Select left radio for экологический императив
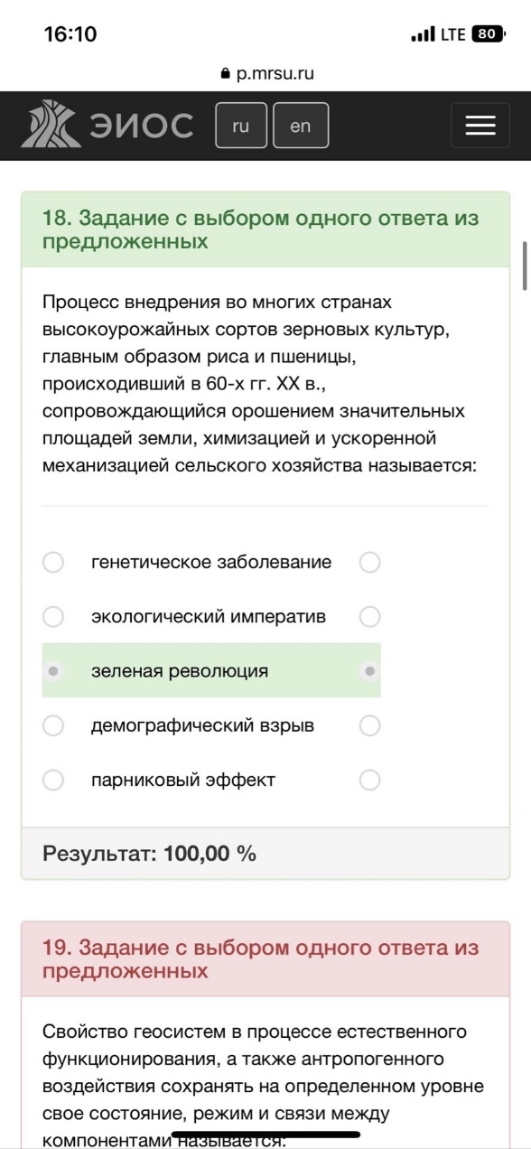This screenshot has height=1149, width=531. pos(53,617)
